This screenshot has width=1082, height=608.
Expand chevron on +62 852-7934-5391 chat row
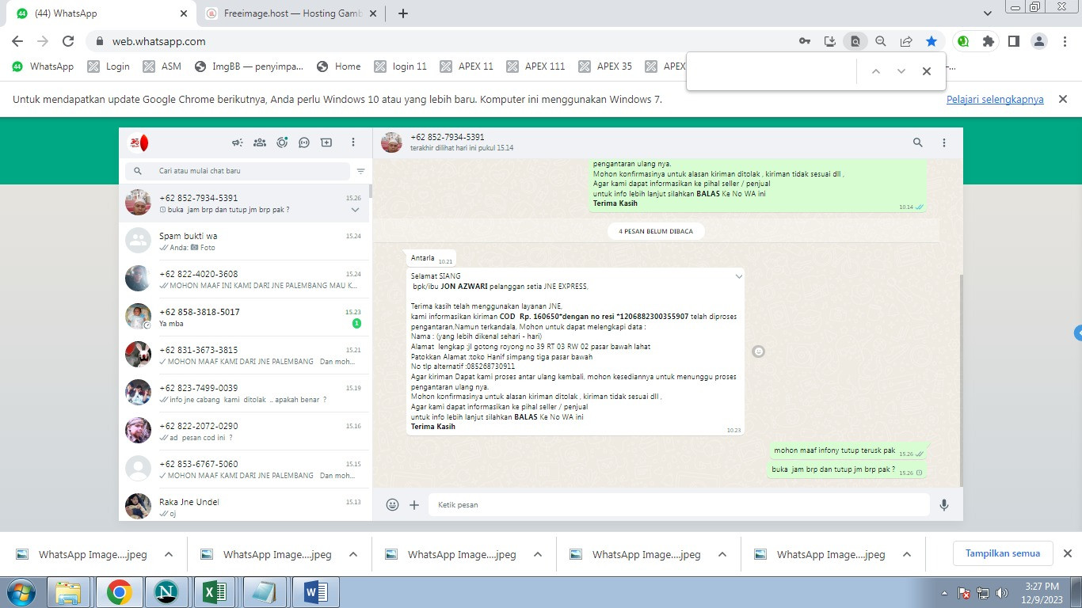pyautogui.click(x=355, y=210)
